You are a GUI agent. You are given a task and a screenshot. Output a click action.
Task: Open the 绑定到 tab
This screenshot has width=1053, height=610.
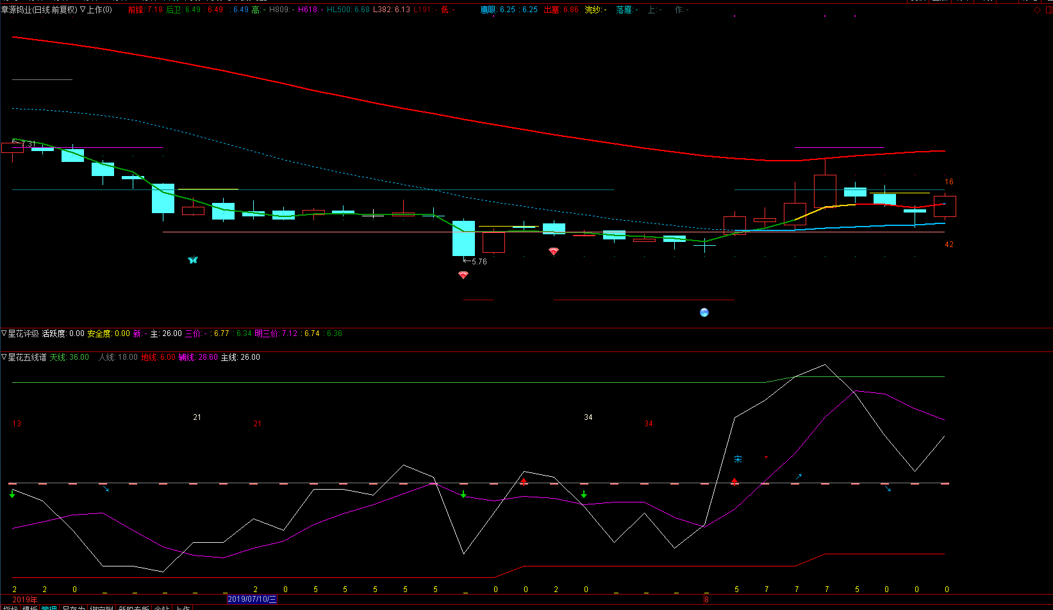101,607
